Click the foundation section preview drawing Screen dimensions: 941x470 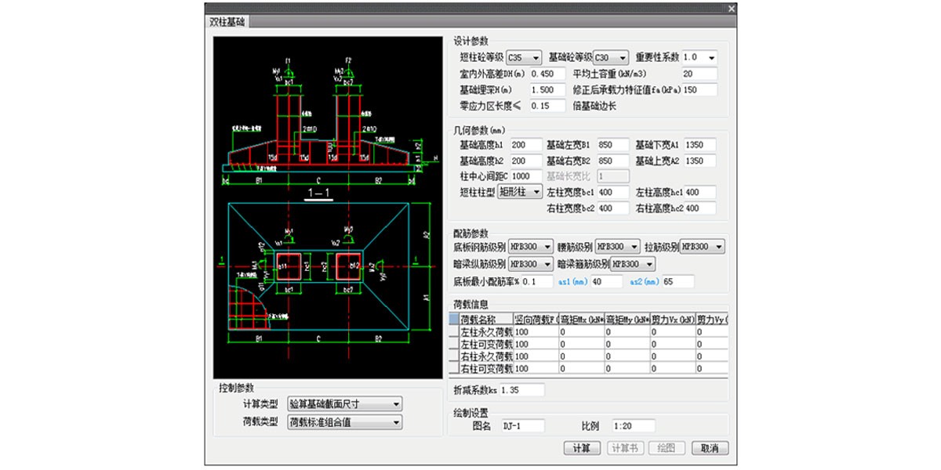327,208
